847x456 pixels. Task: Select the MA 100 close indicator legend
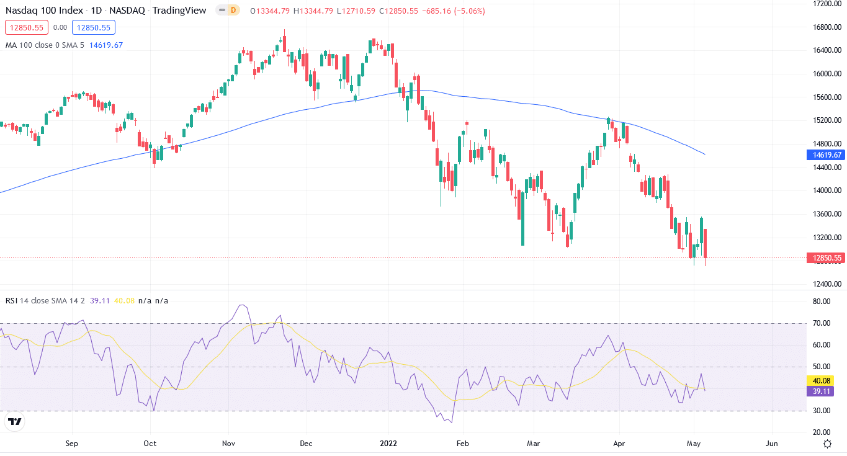(x=45, y=45)
